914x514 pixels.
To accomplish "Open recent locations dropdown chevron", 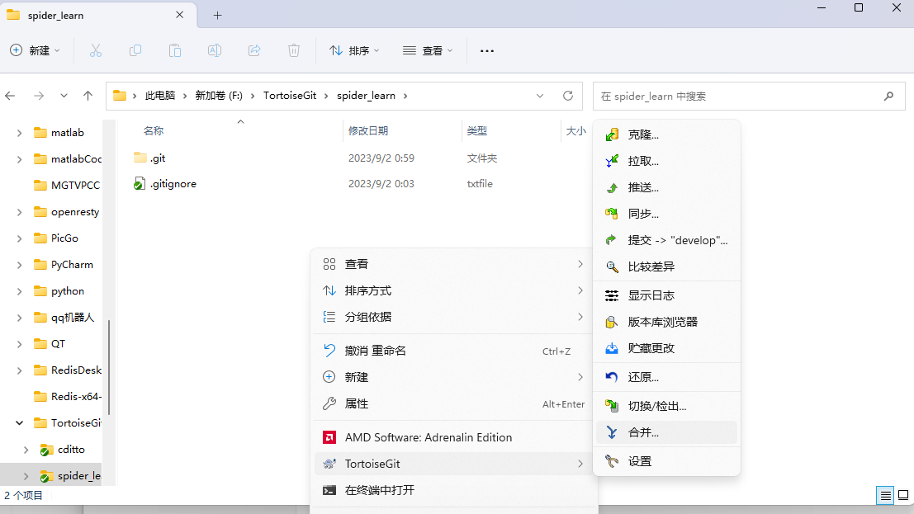I will click(64, 96).
